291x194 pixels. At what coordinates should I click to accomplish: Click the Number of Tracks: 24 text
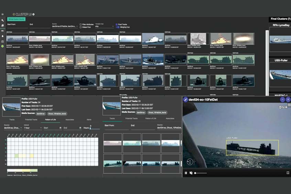click(31, 103)
